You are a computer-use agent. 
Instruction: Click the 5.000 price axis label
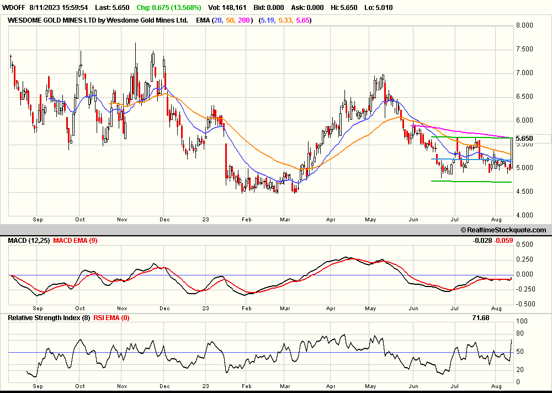[x=524, y=168]
